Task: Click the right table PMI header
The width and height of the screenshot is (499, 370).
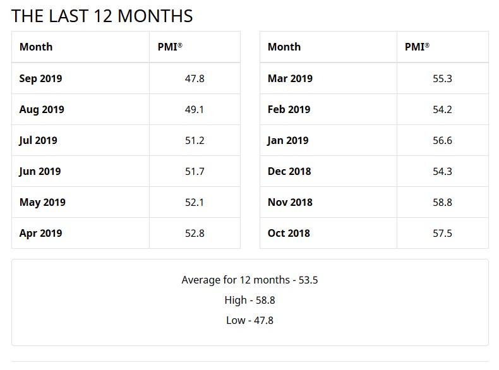Action: pos(418,47)
